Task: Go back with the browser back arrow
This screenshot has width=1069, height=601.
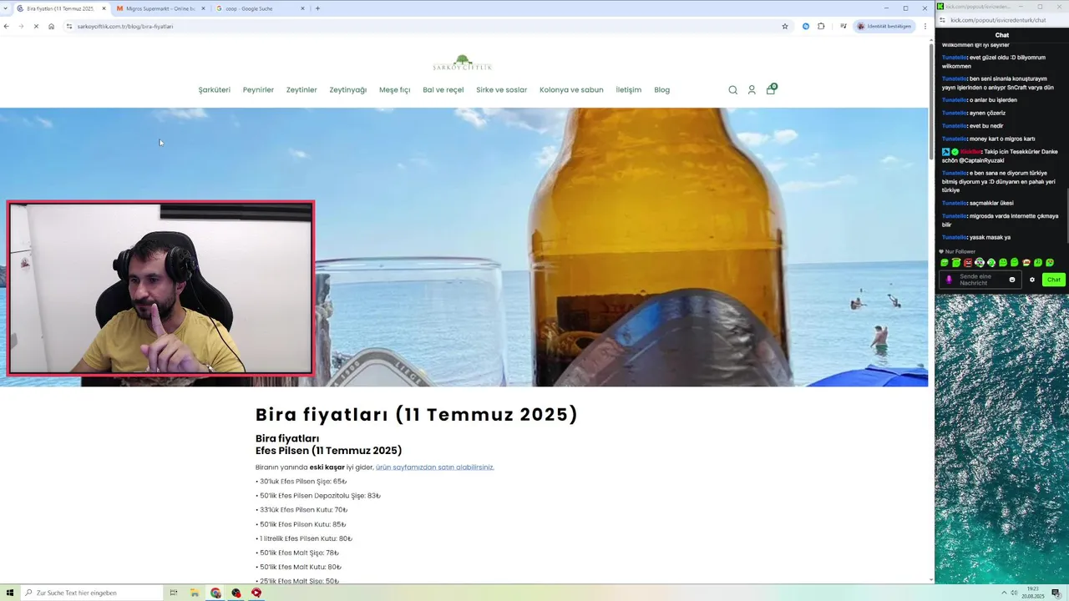Action: coord(7,26)
